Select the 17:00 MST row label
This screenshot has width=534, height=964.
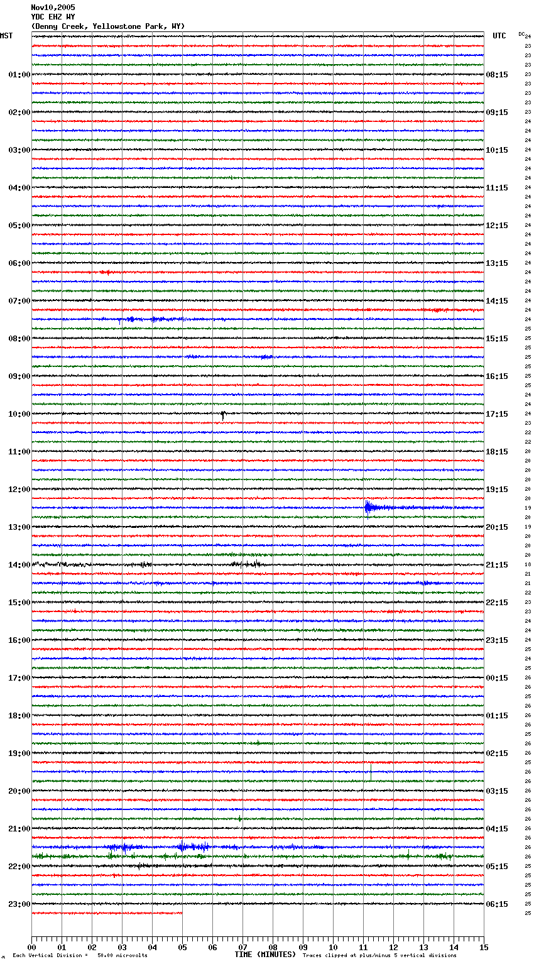click(x=19, y=678)
